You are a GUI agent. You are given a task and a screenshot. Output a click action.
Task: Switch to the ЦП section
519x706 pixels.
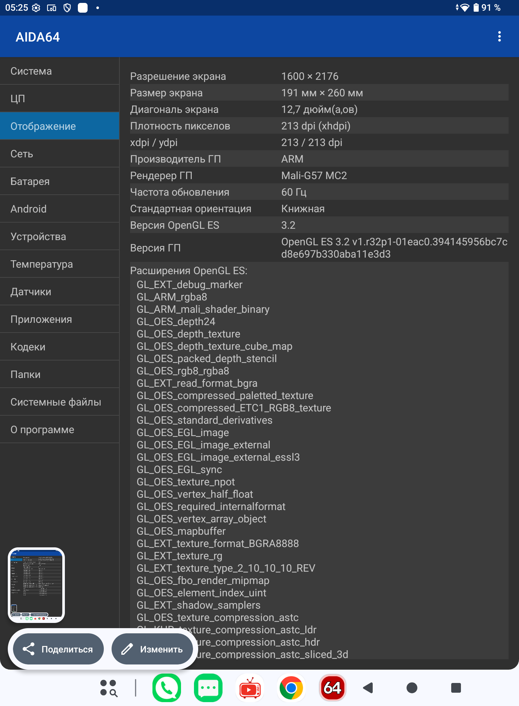[x=60, y=99]
